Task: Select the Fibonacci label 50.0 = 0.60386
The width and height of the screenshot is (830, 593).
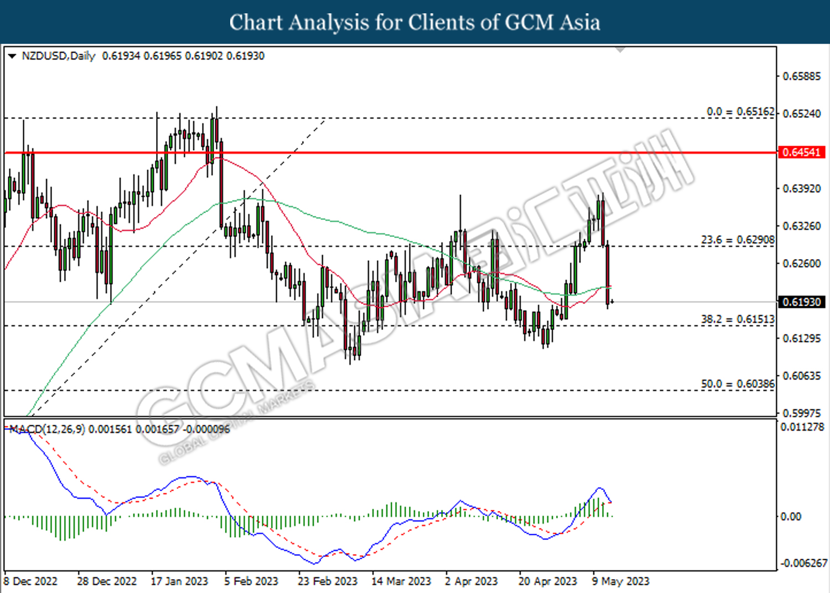Action: click(738, 384)
